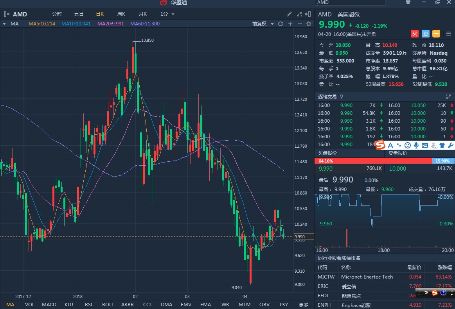Click the pencil drawing tool icon
Viewport: 455px width, 309px height.
pos(289,14)
